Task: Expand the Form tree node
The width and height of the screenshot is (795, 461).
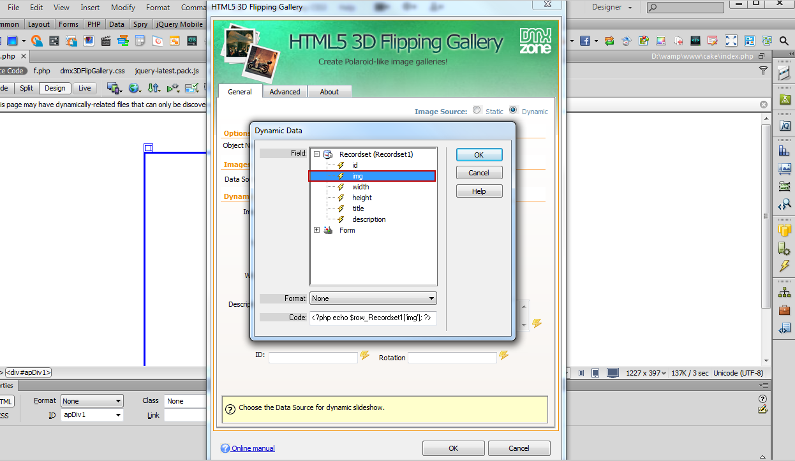Action: pos(316,230)
